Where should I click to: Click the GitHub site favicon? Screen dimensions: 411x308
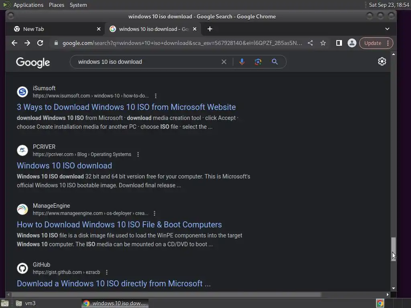(22, 268)
